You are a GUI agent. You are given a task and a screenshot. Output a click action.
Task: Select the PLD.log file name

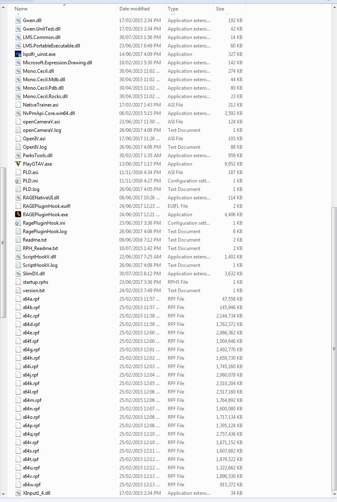[x=31, y=189]
